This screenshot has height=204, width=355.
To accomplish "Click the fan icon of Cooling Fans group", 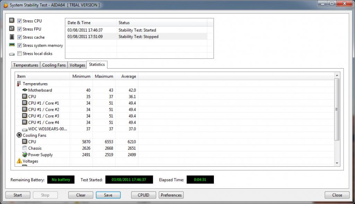I will click(19, 135).
